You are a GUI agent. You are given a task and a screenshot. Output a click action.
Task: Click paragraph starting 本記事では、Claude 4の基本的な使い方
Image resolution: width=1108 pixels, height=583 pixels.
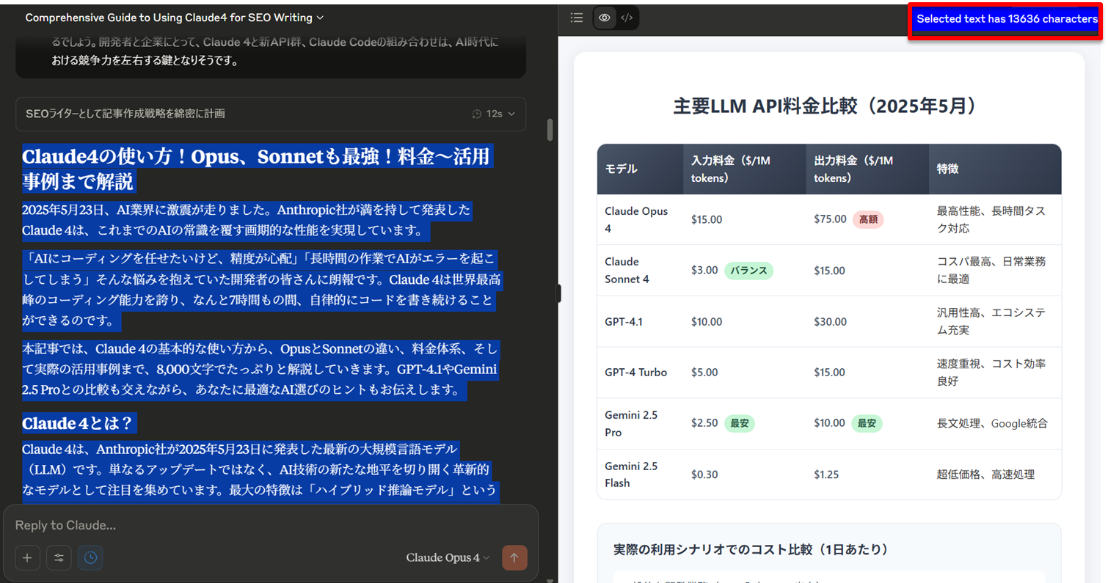[x=260, y=369]
